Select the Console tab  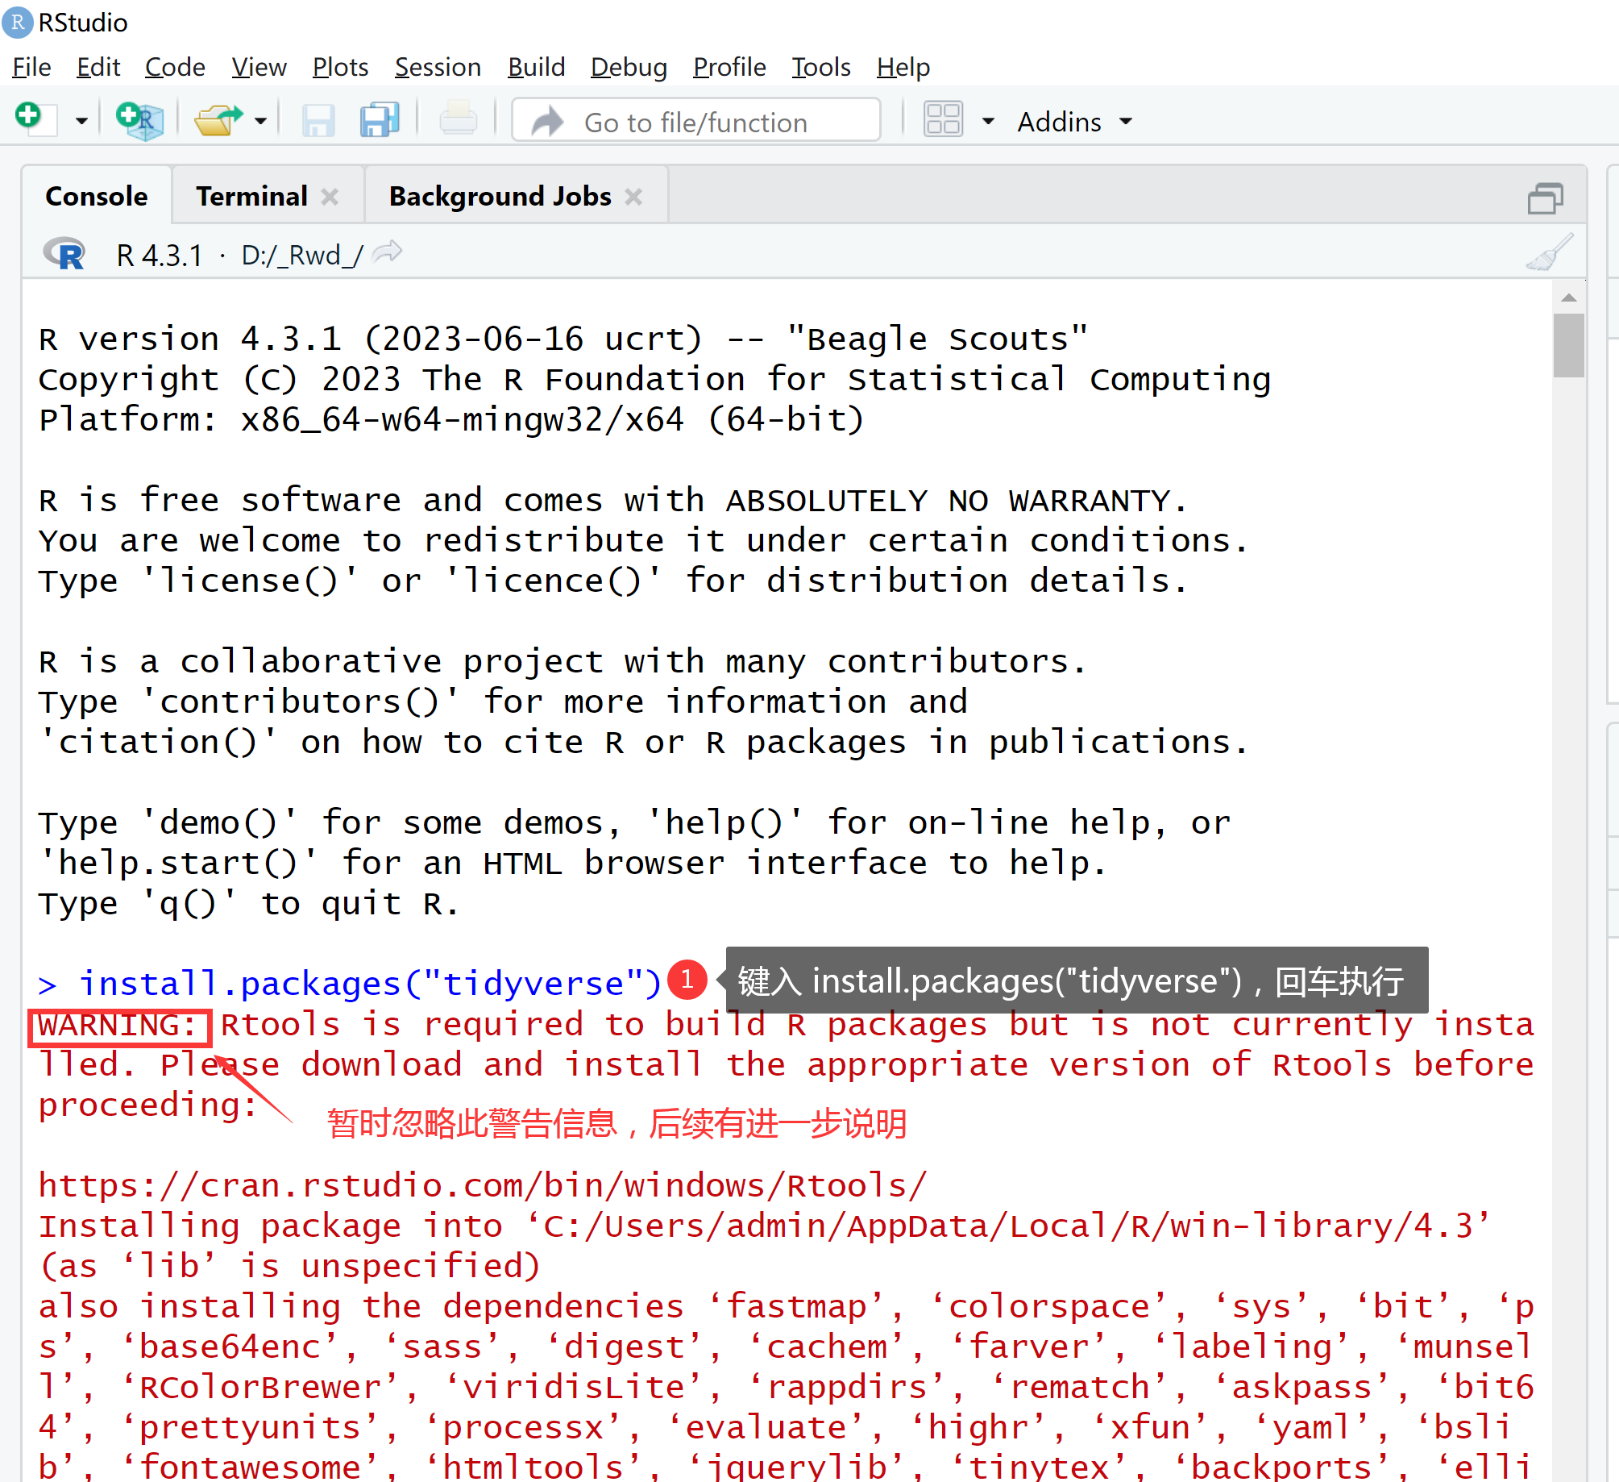pos(97,196)
